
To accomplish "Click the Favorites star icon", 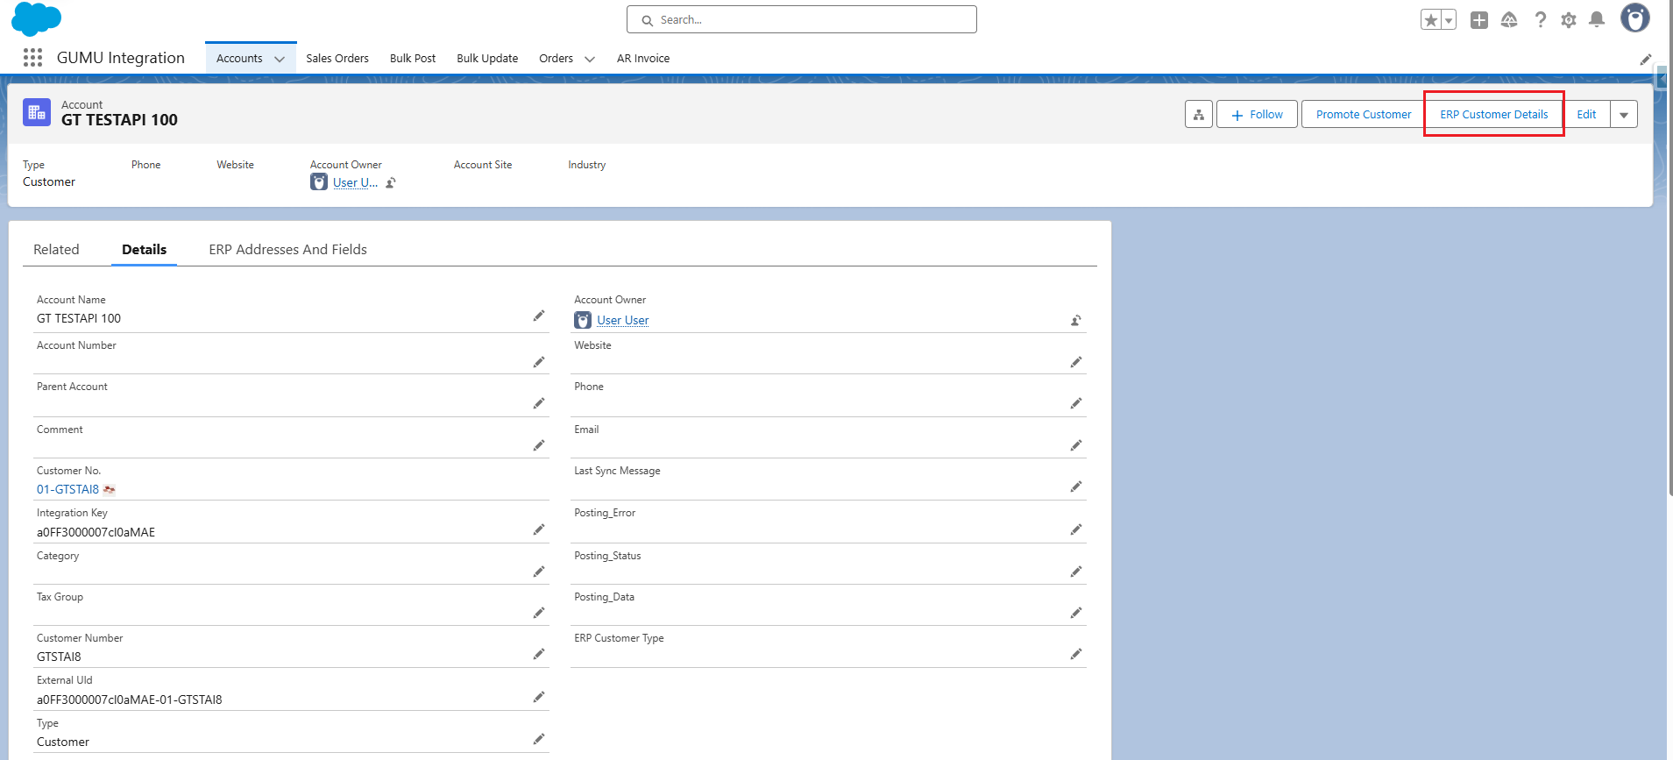I will click(1431, 20).
